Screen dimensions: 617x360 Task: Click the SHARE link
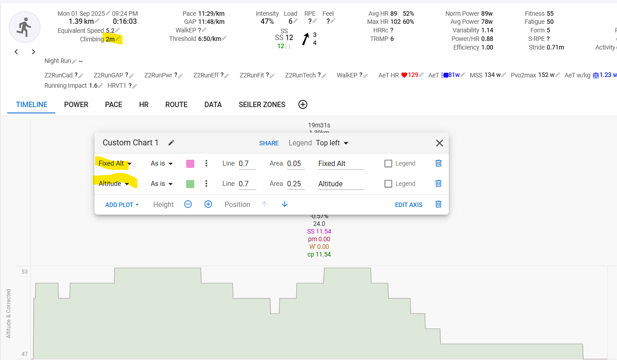pyautogui.click(x=268, y=143)
